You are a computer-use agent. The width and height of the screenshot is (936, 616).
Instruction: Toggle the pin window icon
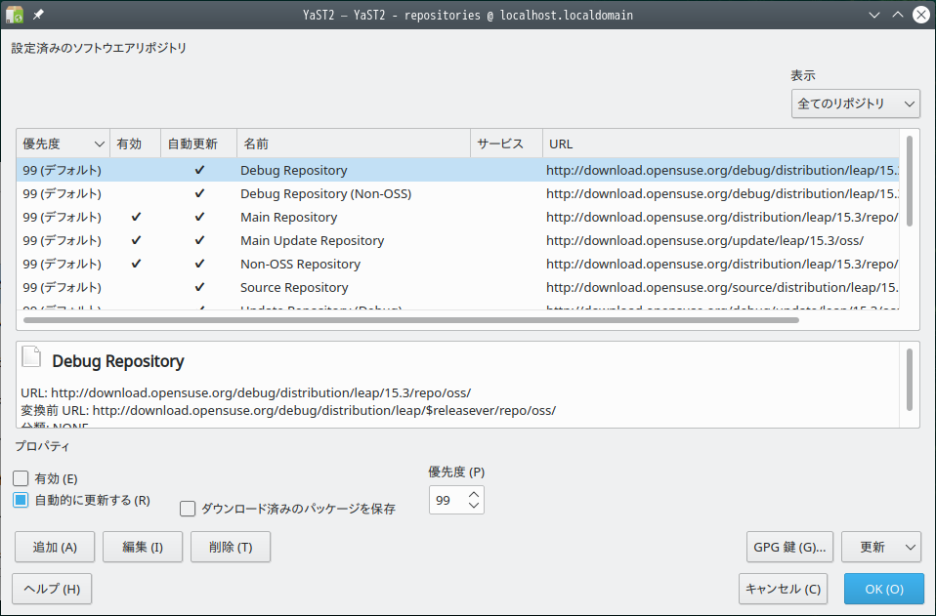[38, 15]
